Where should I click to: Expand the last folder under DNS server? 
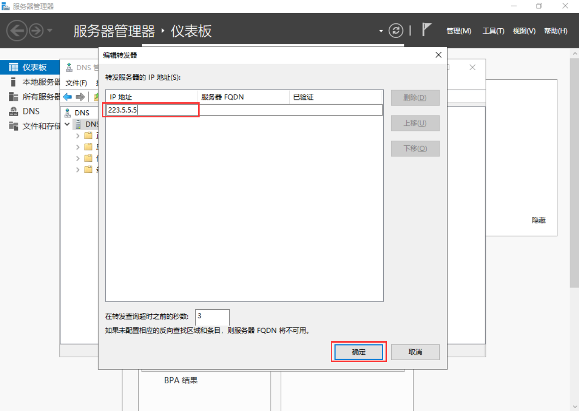point(78,170)
